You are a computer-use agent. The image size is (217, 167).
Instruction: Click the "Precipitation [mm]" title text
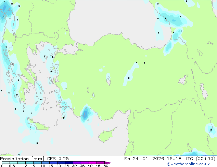(x=22, y=159)
